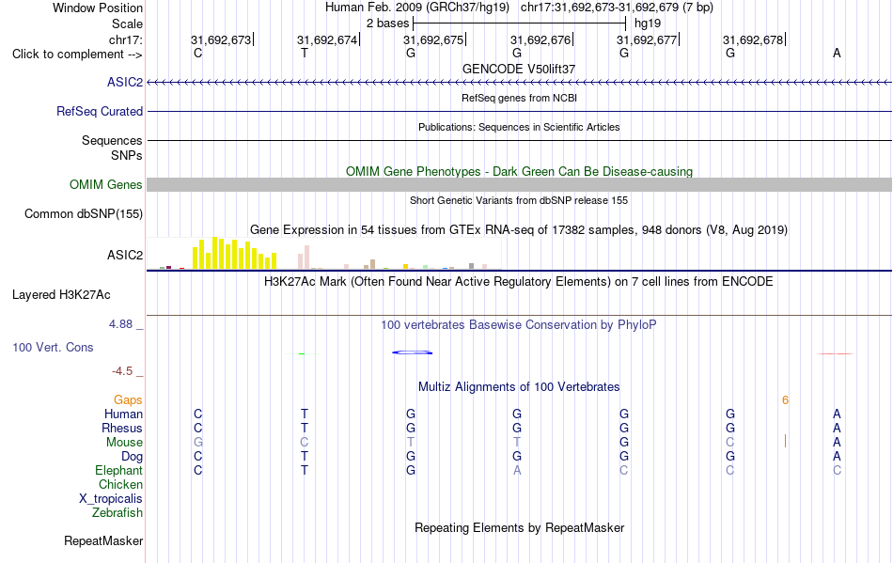This screenshot has height=563, width=893.
Task: Click the ASIC2 label beside GTEx expression chart
Action: (125, 255)
